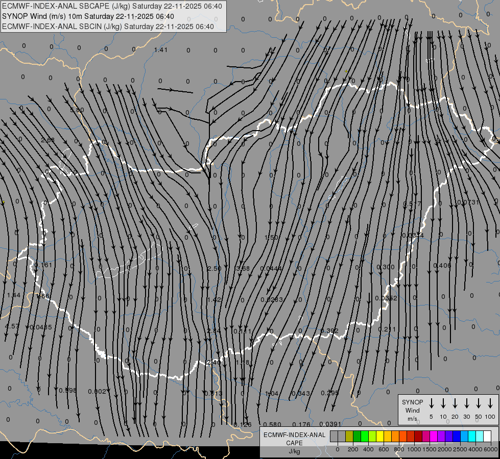Pick the pure yellow CAPE legend swatch
500x459 pixels.
point(380,437)
